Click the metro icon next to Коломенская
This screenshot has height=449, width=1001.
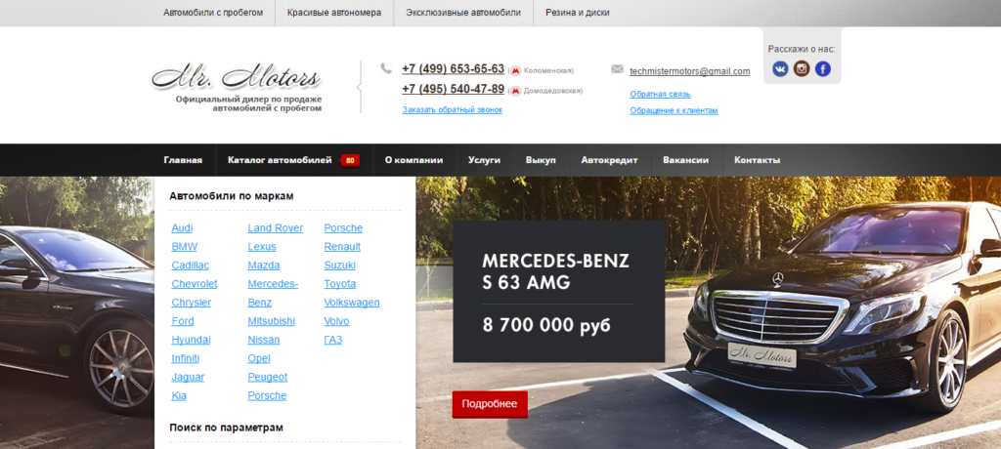point(515,71)
